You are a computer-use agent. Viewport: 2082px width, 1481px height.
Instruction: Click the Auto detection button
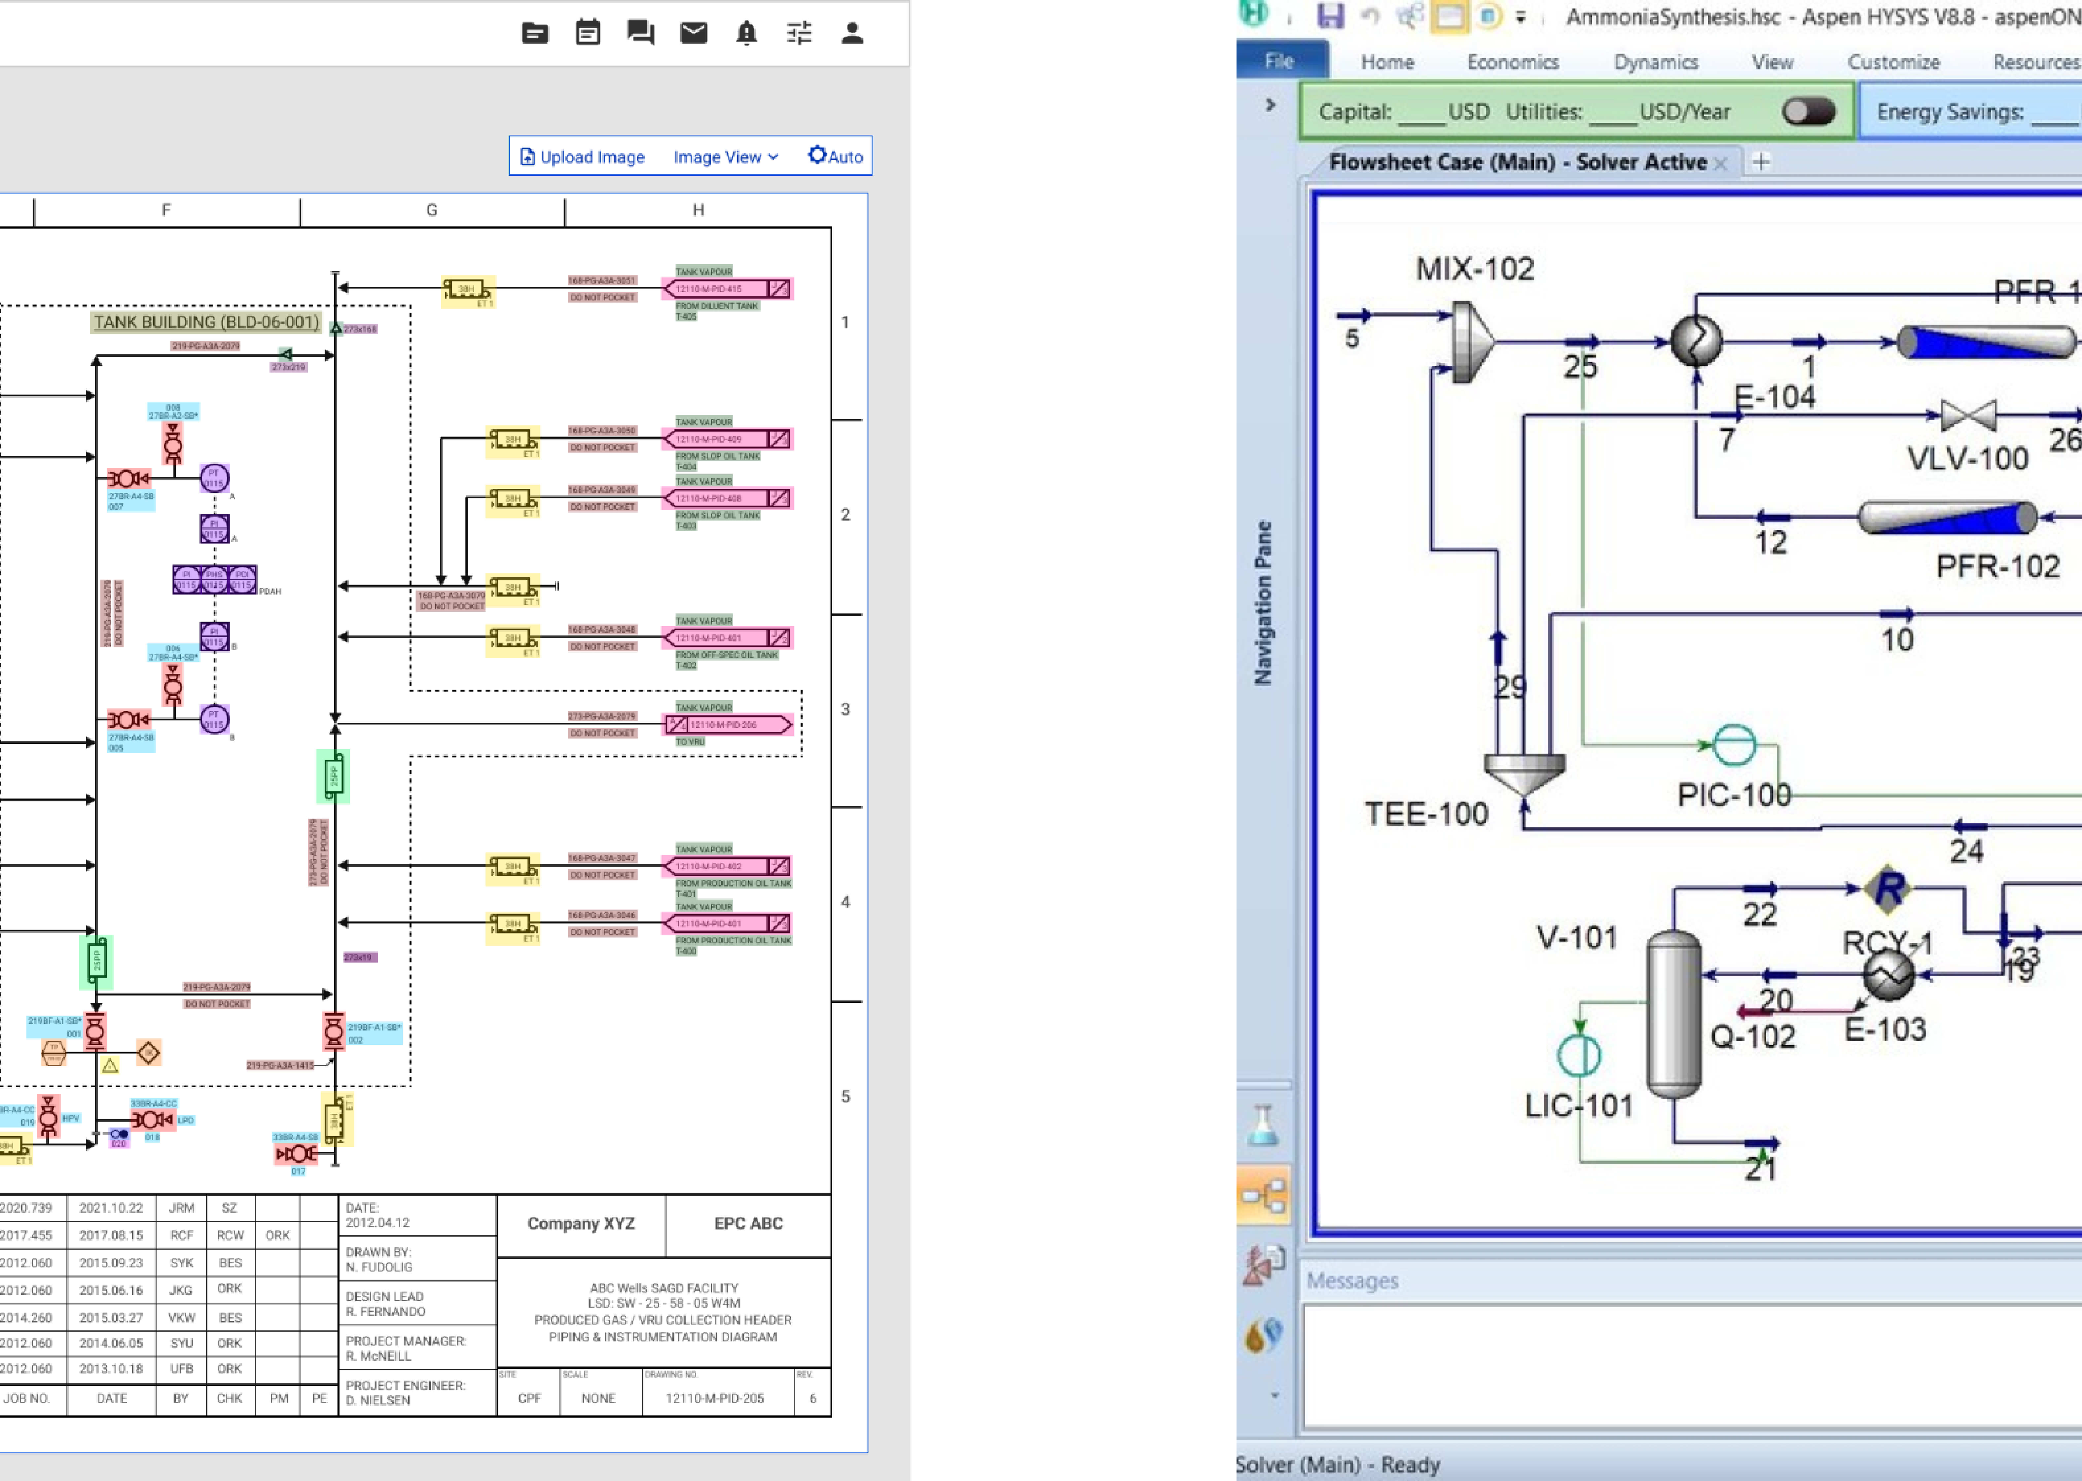(x=835, y=156)
